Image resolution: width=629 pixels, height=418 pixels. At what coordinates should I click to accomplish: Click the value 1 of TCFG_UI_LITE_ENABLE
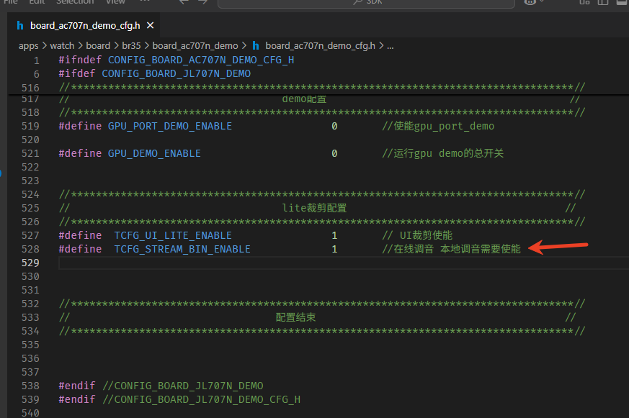pyautogui.click(x=334, y=235)
